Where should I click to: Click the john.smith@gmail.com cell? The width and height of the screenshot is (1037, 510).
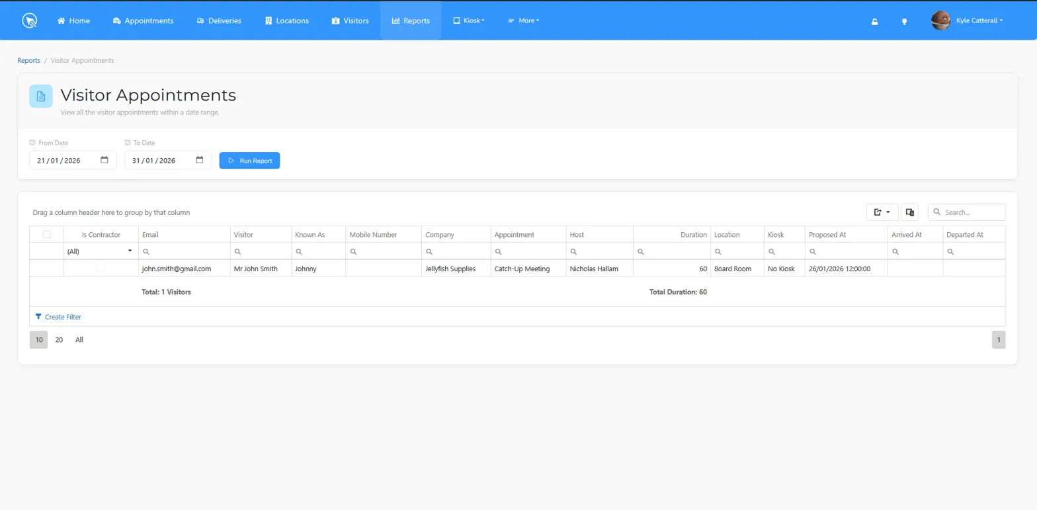[x=185, y=269]
